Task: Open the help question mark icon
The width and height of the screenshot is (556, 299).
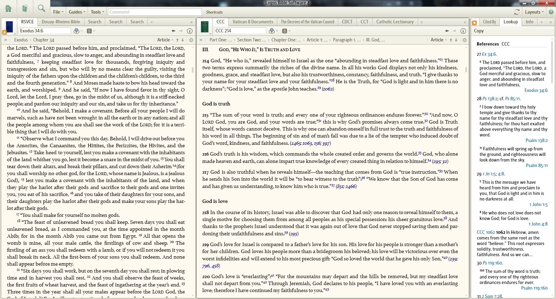Action: 551,12
